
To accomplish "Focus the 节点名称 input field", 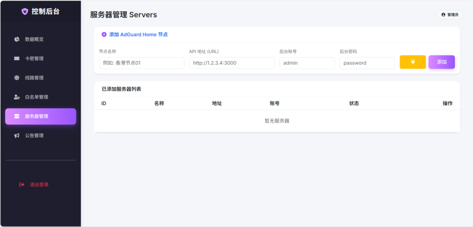I will (x=141, y=63).
